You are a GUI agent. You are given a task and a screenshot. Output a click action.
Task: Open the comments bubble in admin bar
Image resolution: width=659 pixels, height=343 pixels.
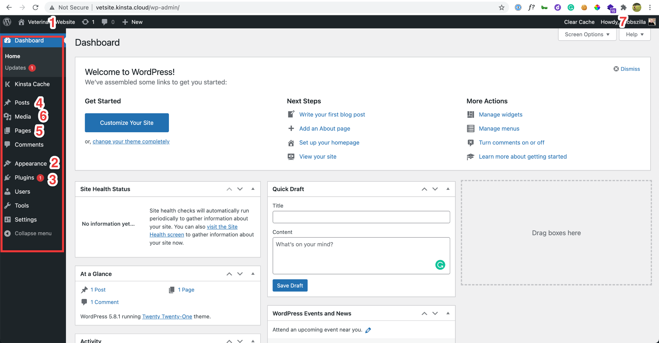[x=108, y=22]
